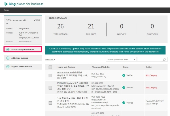
Task: Click phone number 031-826-5881
Action: coord(98,113)
